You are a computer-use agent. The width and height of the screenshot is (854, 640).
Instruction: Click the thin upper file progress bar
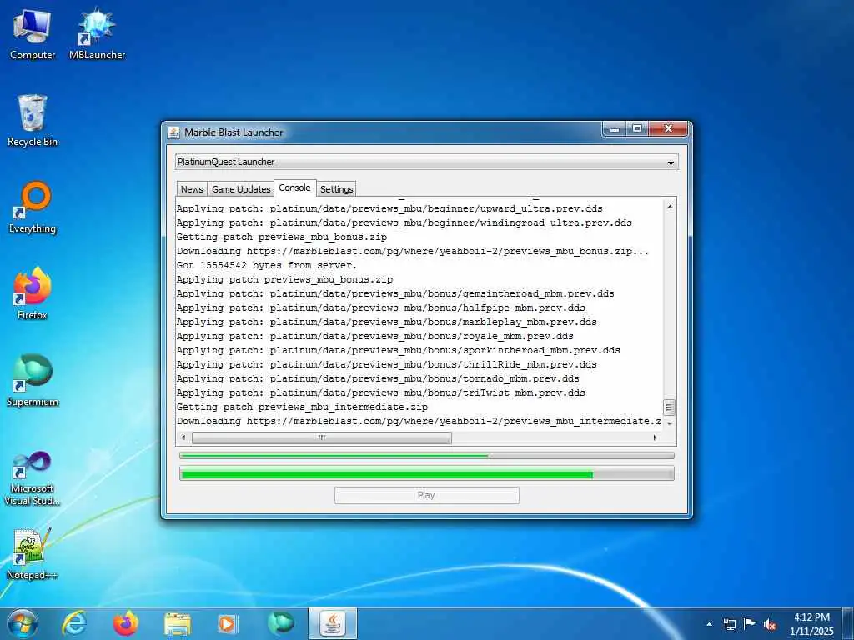tap(426, 456)
